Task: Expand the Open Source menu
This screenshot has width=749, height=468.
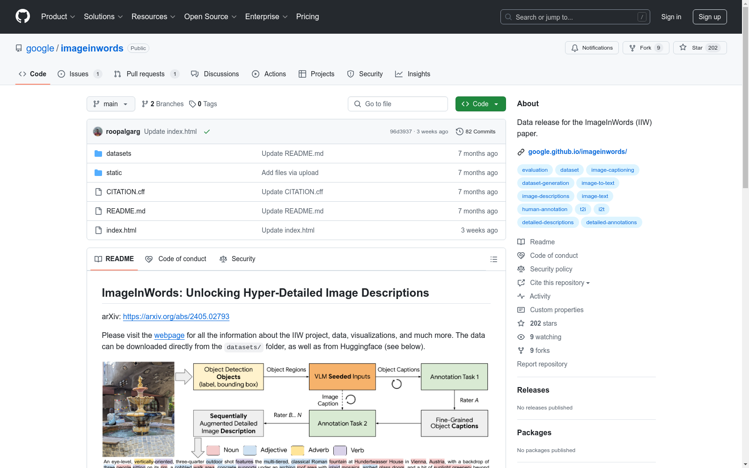Action: 211,16
